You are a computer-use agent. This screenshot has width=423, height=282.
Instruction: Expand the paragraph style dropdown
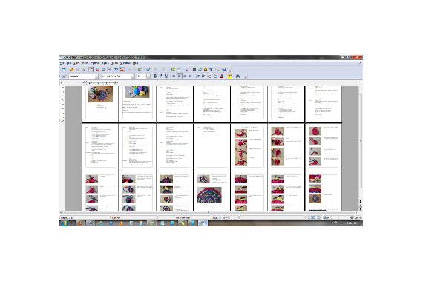[96, 76]
